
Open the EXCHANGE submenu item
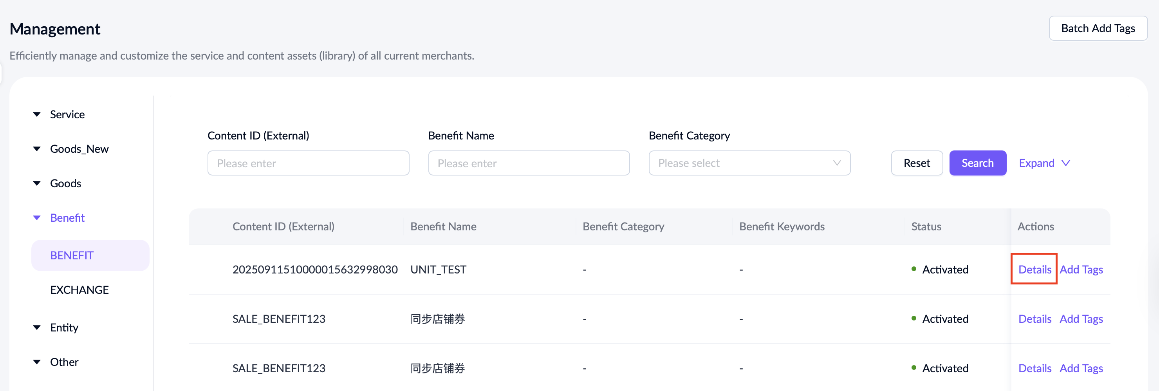coord(79,290)
